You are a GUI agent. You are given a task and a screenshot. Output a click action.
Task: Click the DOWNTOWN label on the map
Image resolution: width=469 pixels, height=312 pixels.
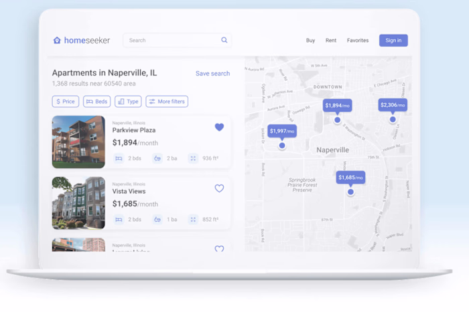point(328,87)
